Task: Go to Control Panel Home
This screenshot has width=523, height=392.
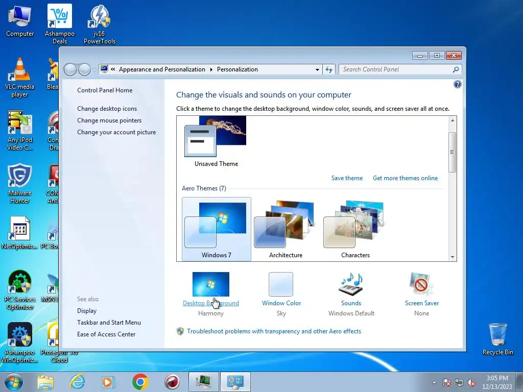Action: 105,90
